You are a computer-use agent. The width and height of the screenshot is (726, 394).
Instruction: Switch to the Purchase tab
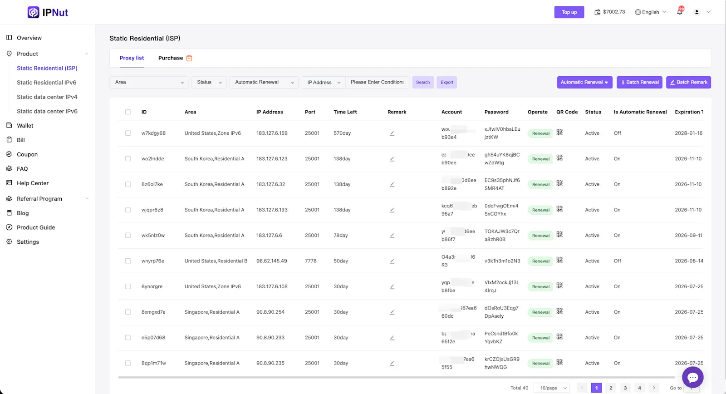pos(171,58)
